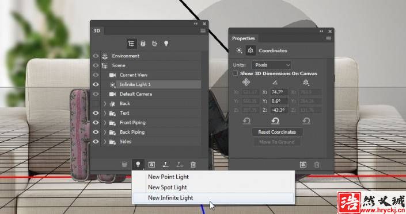Enable Show 3D Dimensions On Canvas checkbox
The height and width of the screenshot is (214, 406).
(x=235, y=73)
